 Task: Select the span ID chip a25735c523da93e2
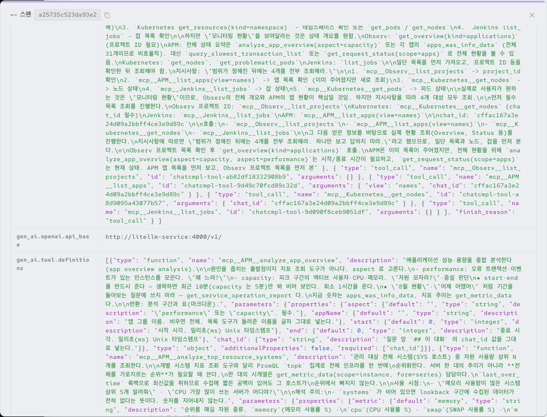pos(68,15)
